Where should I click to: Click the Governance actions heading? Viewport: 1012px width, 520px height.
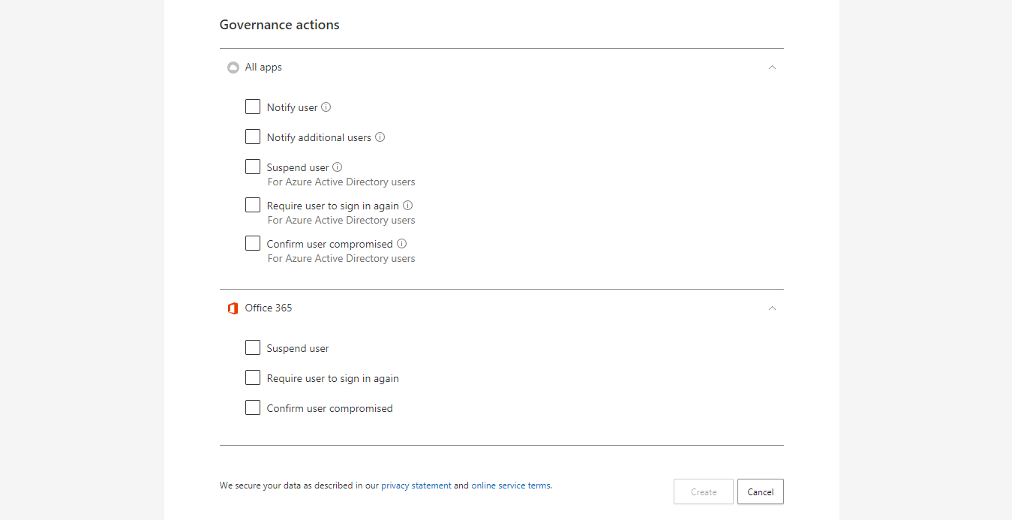(280, 25)
